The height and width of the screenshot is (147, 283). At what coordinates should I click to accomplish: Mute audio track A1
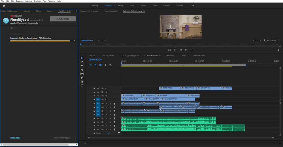[x=107, y=104]
